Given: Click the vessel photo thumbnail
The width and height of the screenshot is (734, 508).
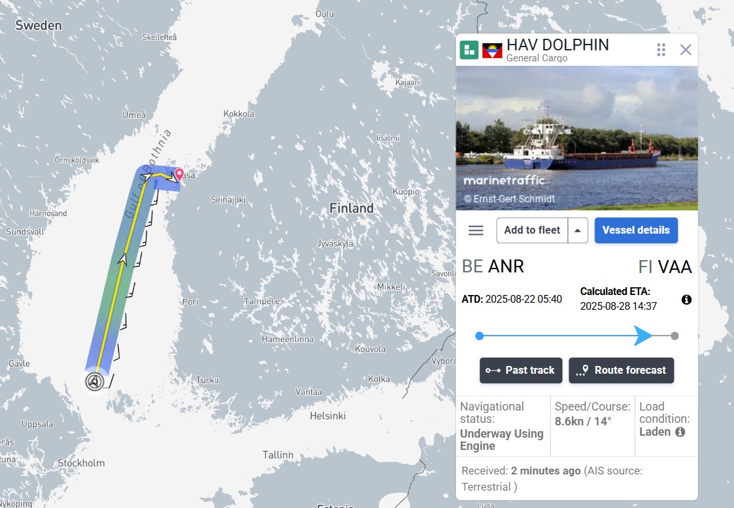Looking at the screenshot, I should coord(576,137).
